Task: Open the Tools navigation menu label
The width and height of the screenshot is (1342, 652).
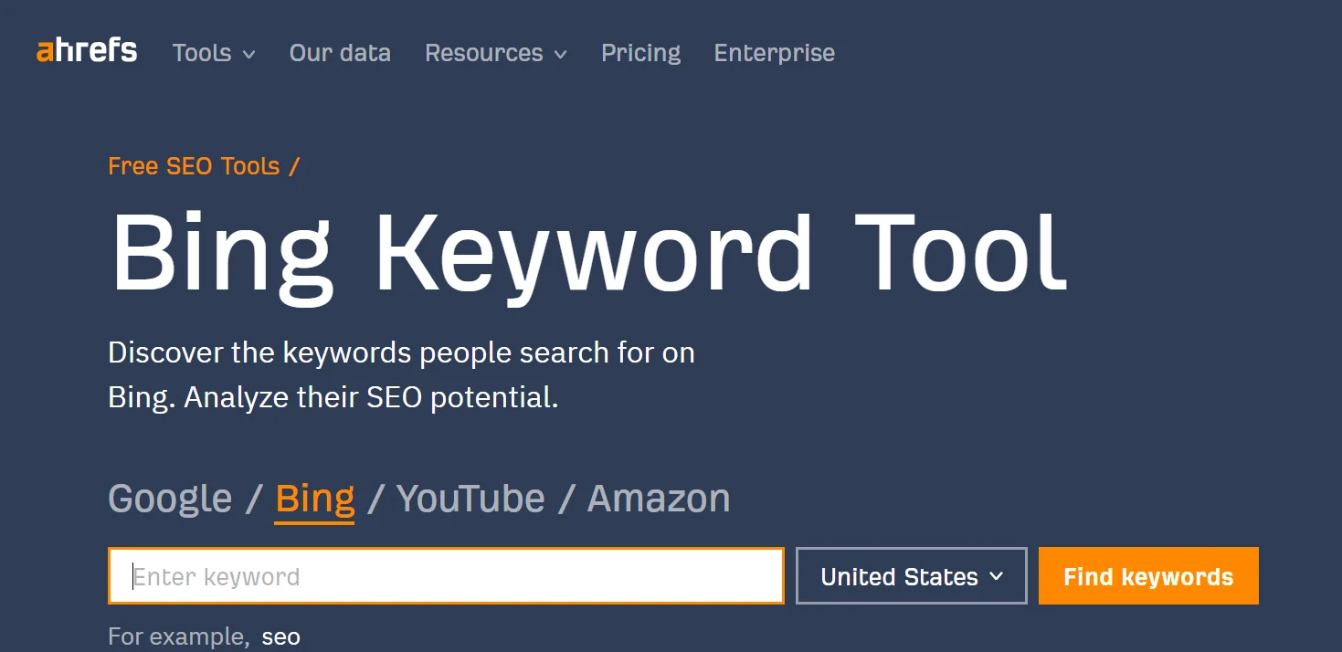Action: 202,53
